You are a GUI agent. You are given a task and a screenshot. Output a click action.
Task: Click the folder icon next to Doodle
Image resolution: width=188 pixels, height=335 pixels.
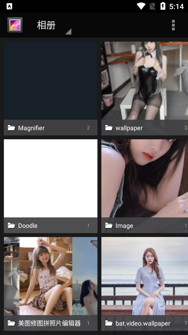click(11, 225)
